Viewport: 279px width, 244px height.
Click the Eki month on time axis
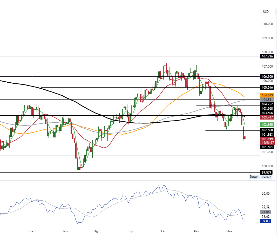click(163, 231)
